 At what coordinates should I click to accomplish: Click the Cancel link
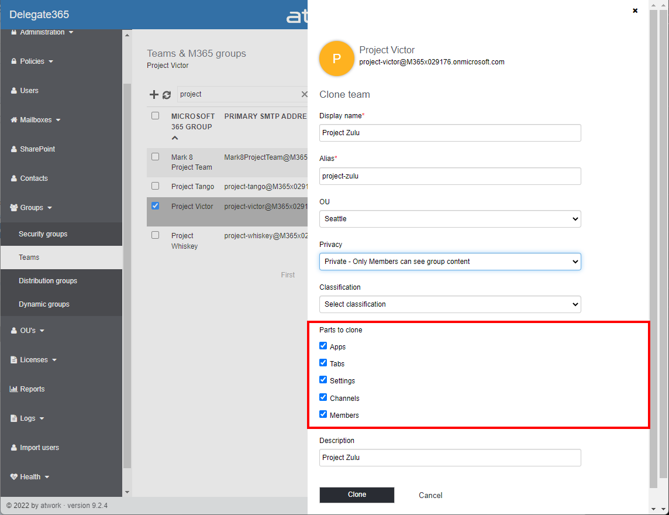(430, 495)
